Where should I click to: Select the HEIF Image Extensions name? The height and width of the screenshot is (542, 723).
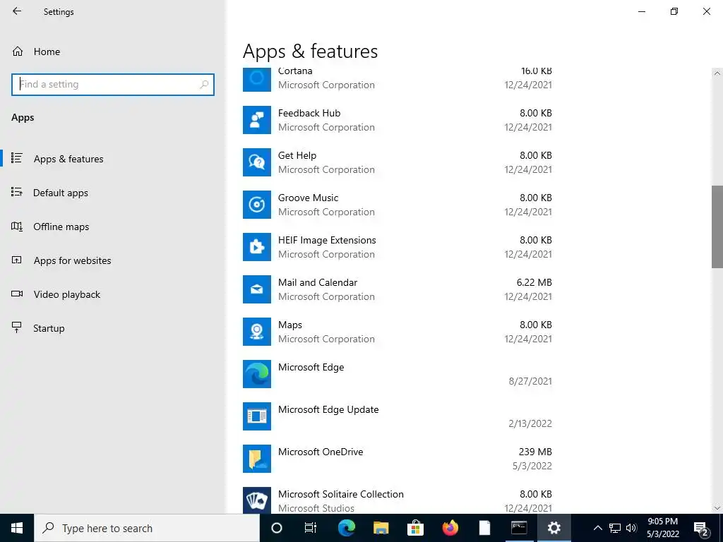pos(327,240)
